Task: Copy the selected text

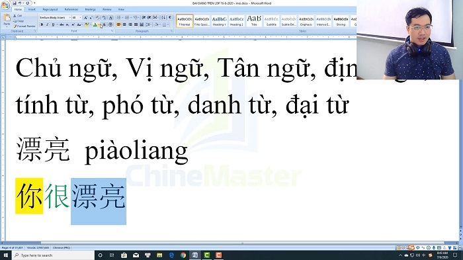Action: 19,21
